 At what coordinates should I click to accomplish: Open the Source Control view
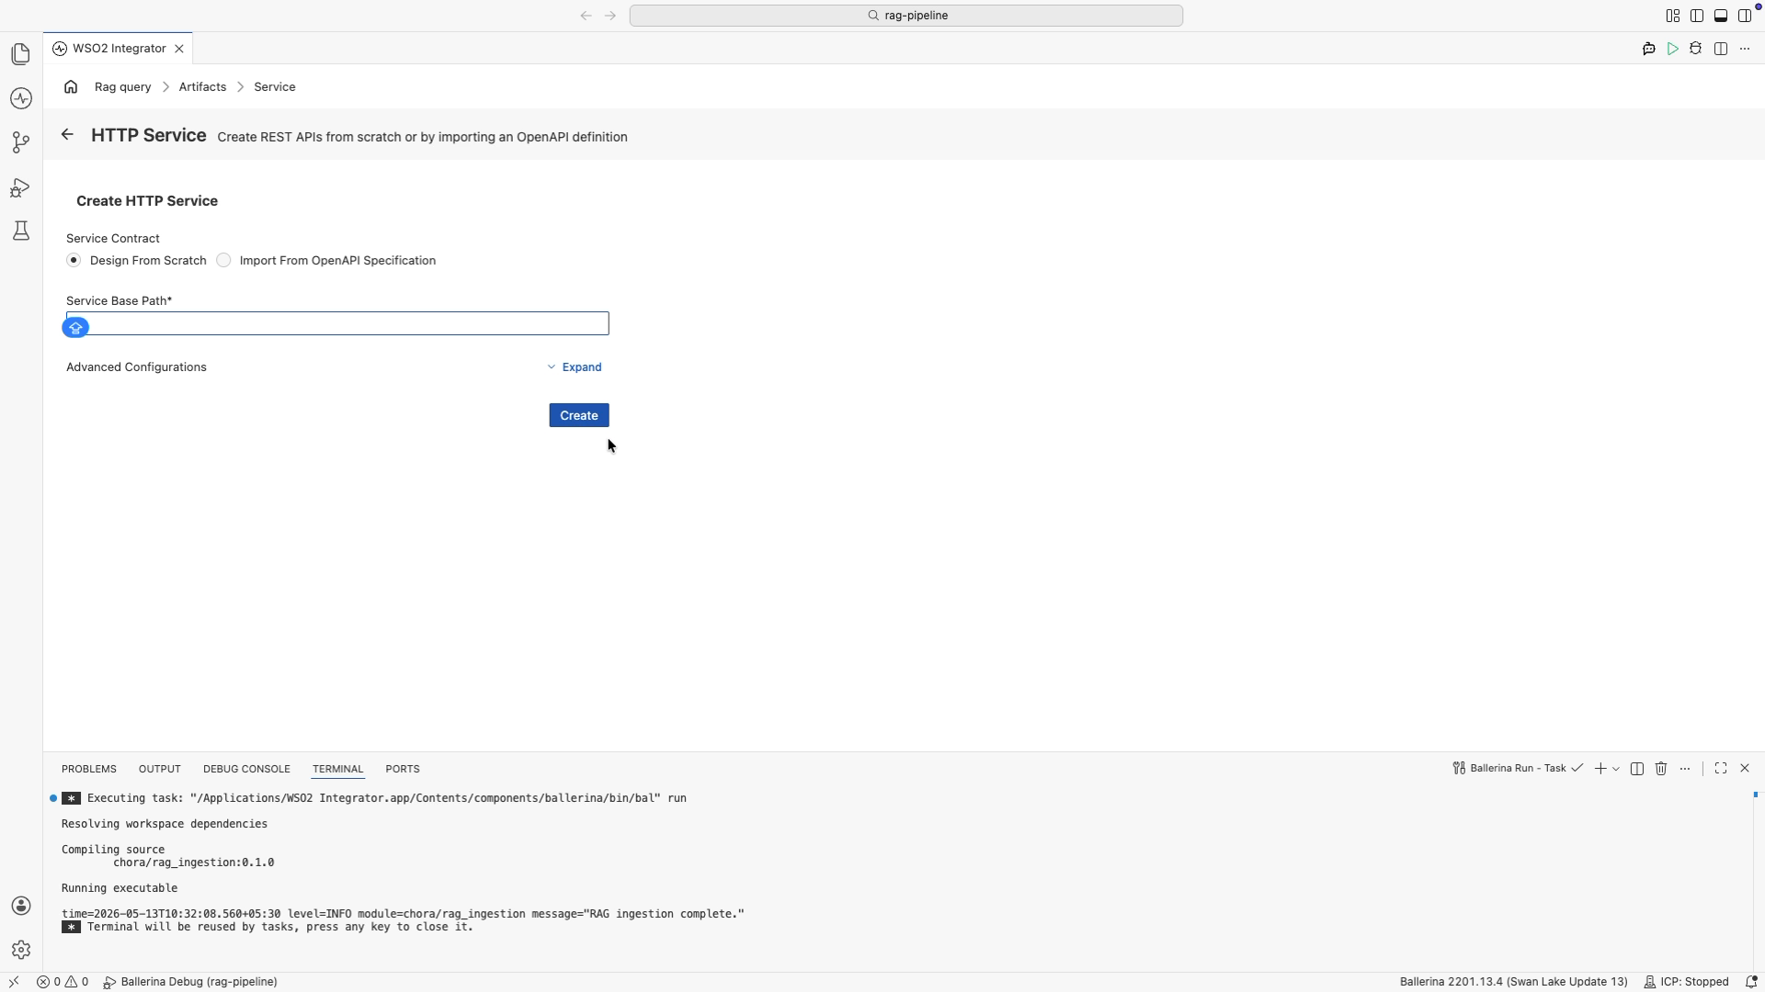pyautogui.click(x=21, y=142)
